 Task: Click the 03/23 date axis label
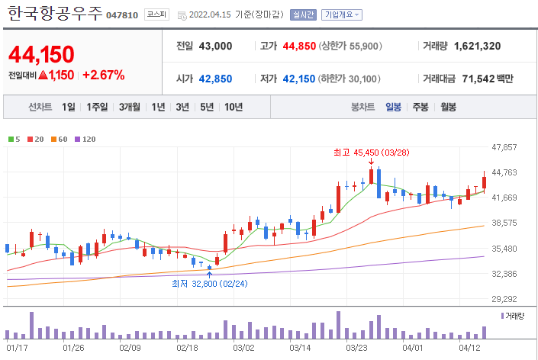[x=356, y=348]
